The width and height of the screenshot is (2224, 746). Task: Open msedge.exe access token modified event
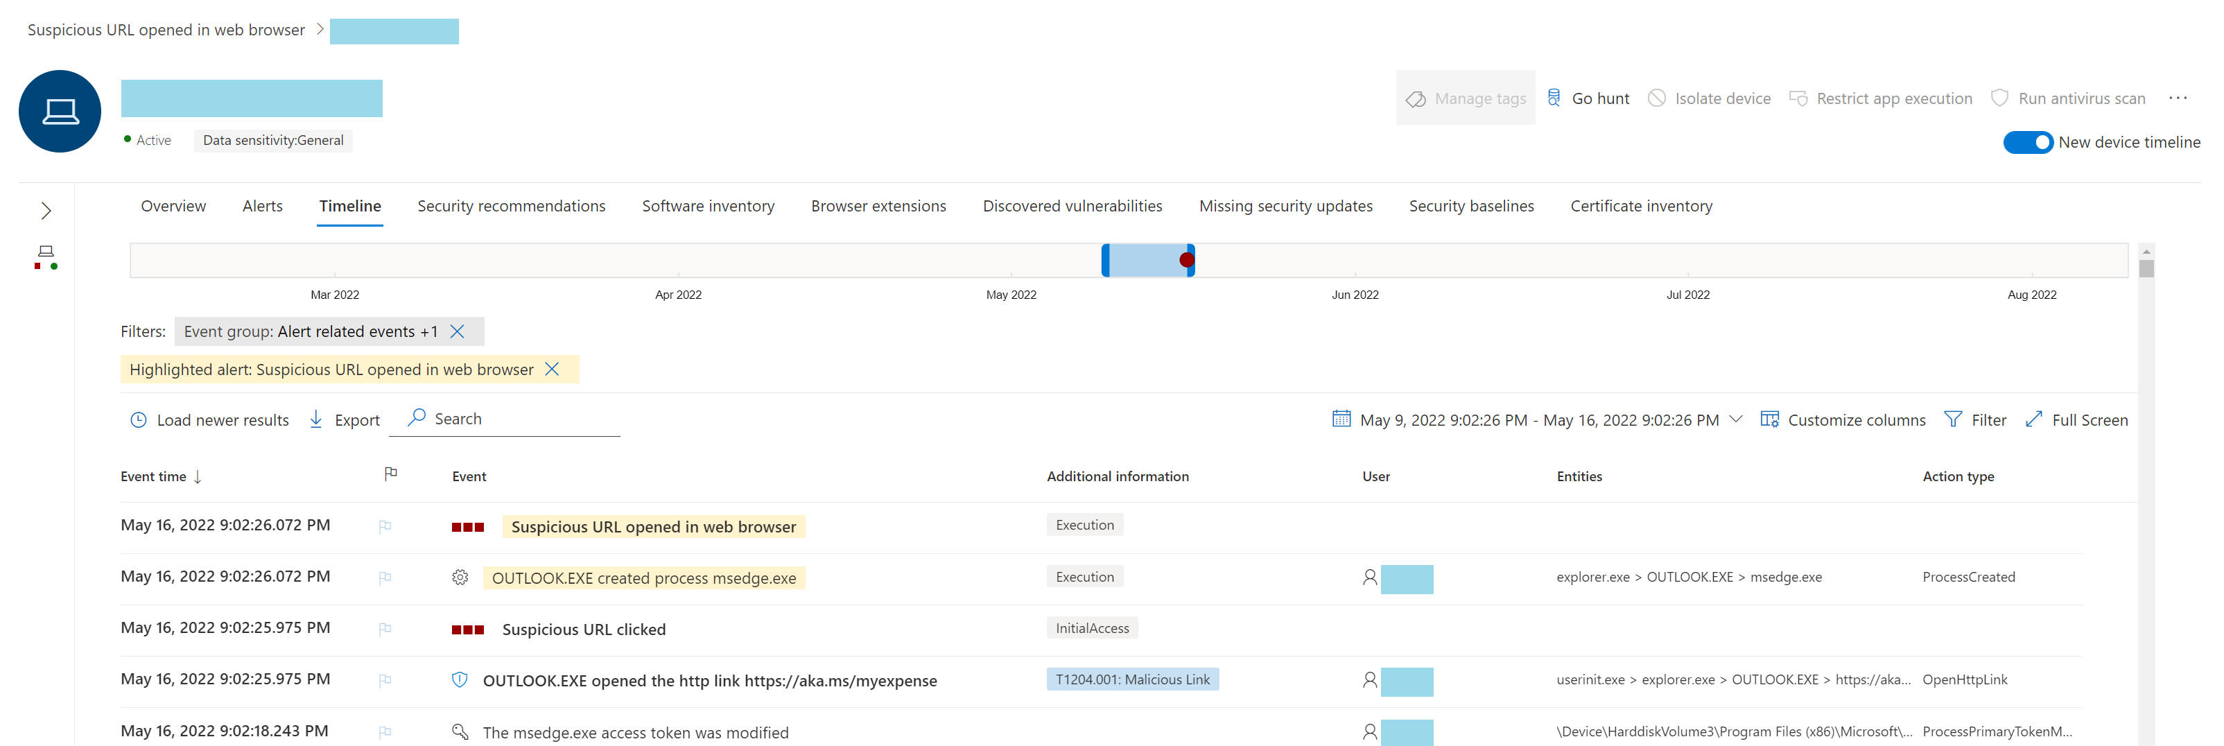[636, 733]
